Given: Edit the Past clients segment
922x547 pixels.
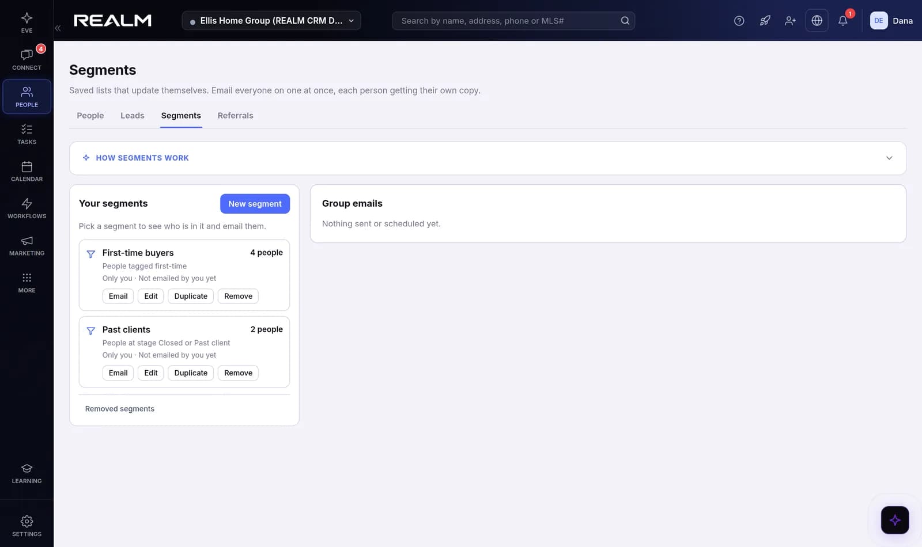Looking at the screenshot, I should pos(151,373).
